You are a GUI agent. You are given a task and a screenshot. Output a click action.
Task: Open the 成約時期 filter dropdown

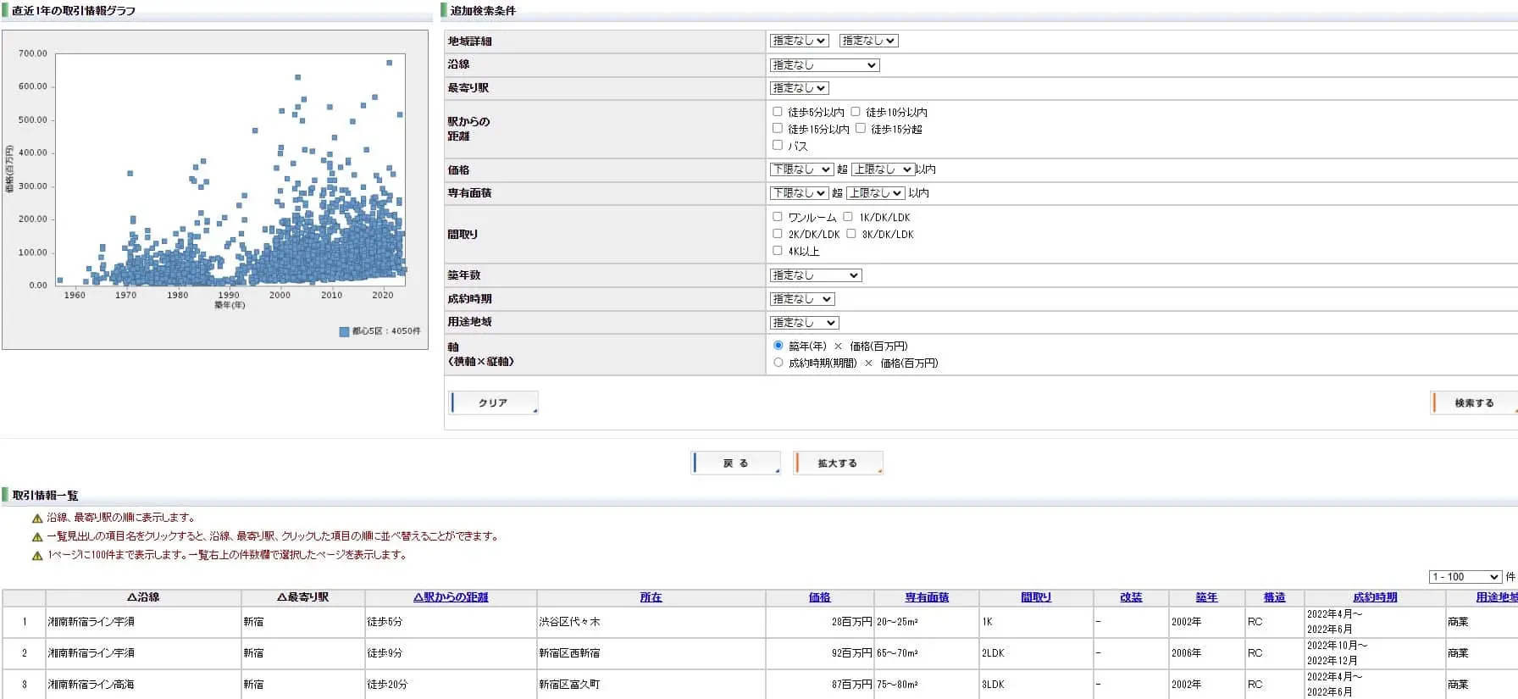coord(802,299)
